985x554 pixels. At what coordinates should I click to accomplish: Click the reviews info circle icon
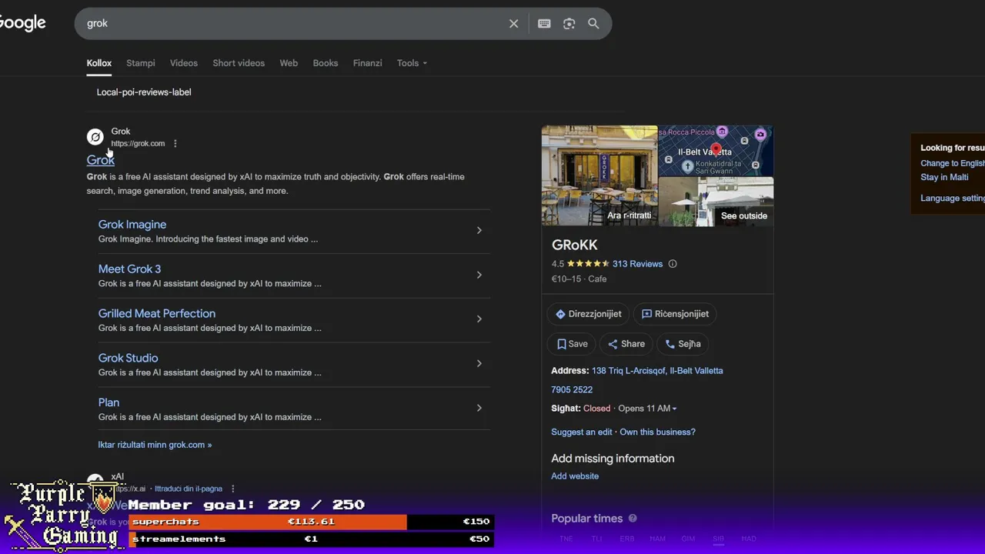pyautogui.click(x=673, y=264)
